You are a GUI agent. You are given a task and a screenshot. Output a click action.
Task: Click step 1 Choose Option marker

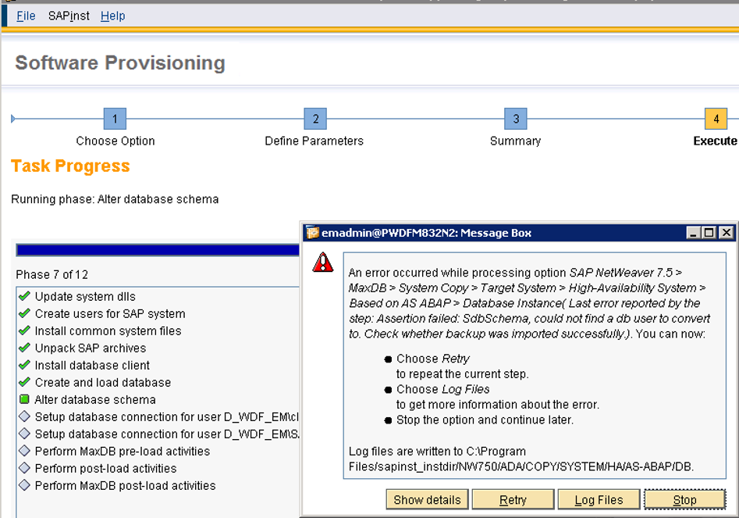click(x=115, y=119)
